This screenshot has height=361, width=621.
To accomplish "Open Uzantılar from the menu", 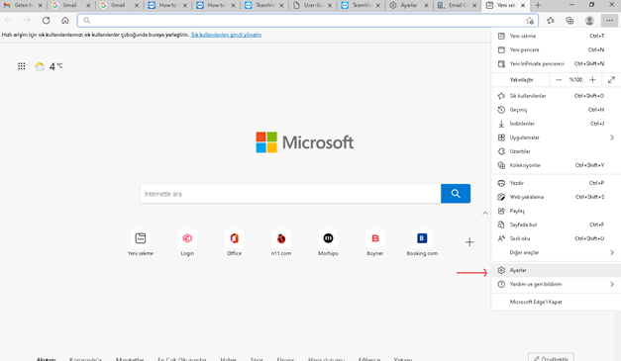I will [556, 151].
